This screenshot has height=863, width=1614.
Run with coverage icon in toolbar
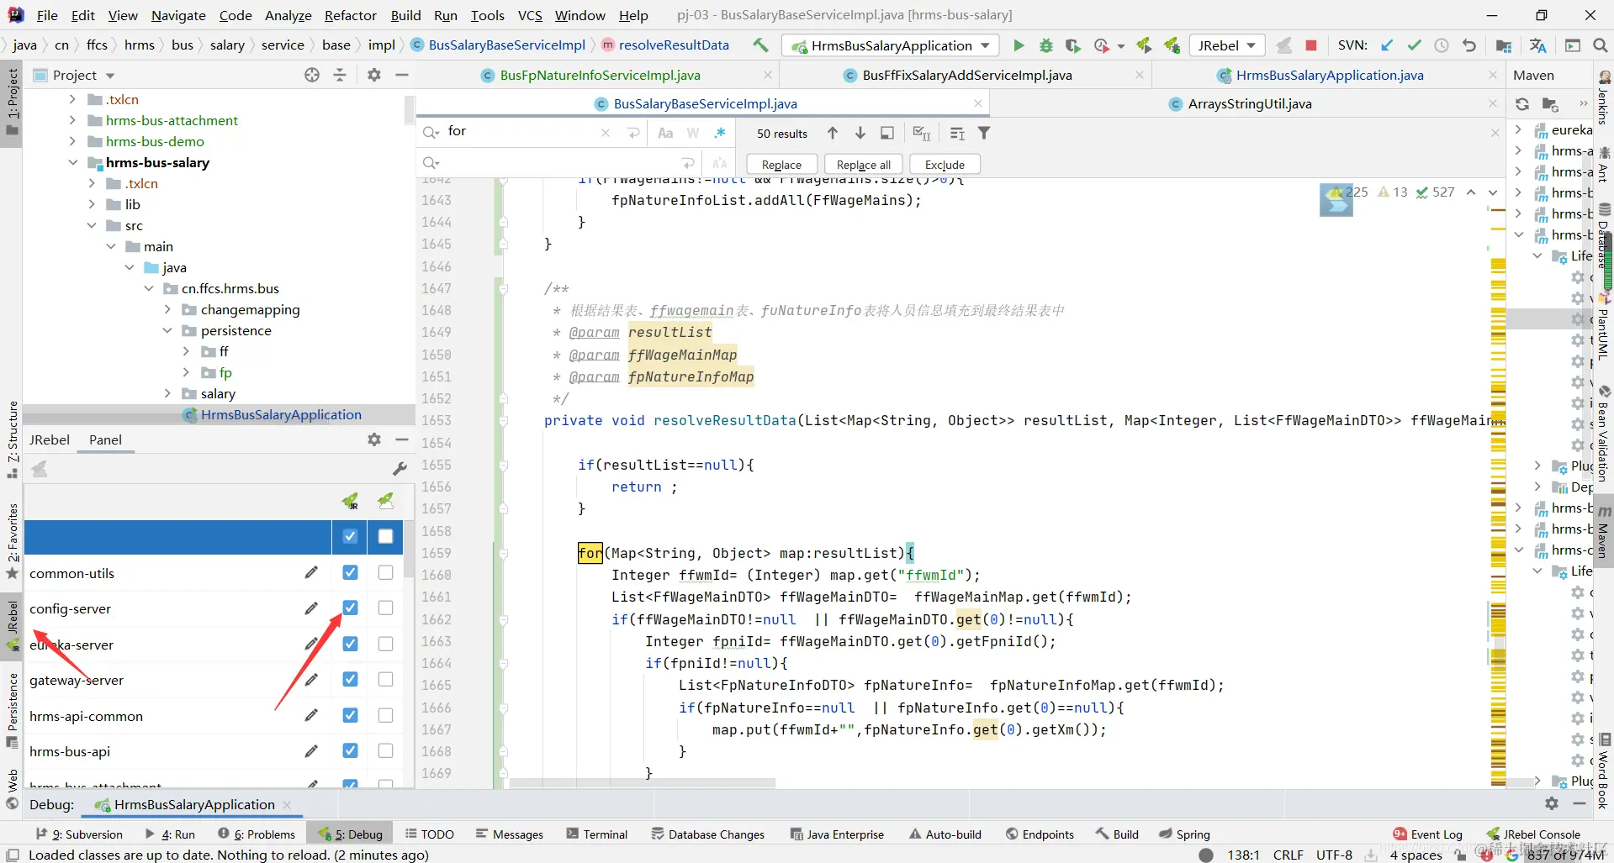tap(1072, 45)
